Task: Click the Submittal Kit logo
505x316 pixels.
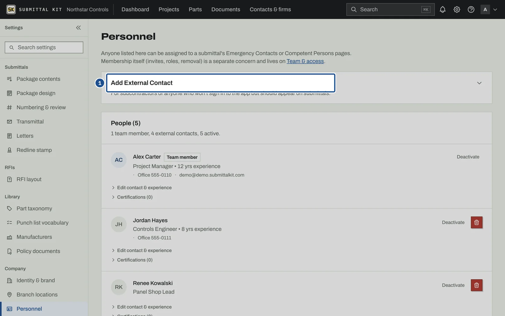Action: 34,9
